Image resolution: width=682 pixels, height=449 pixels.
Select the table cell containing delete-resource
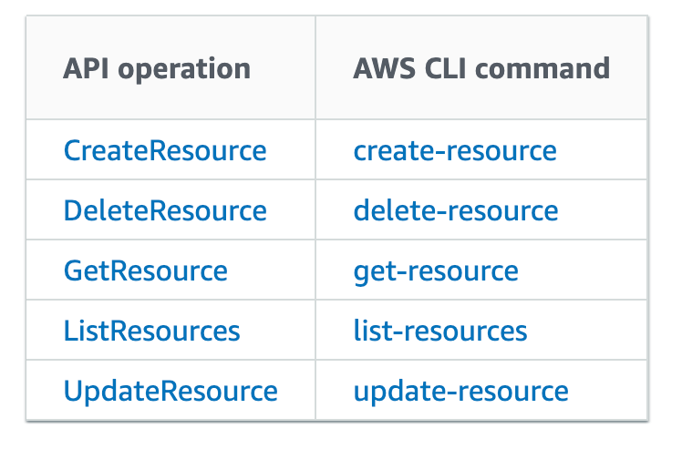[x=481, y=209]
